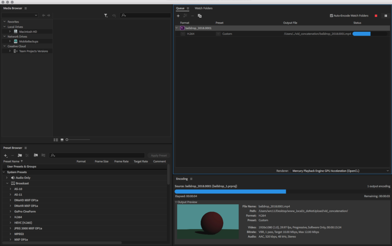Click the Duplicate icon in Queue toolbar

(200, 16)
